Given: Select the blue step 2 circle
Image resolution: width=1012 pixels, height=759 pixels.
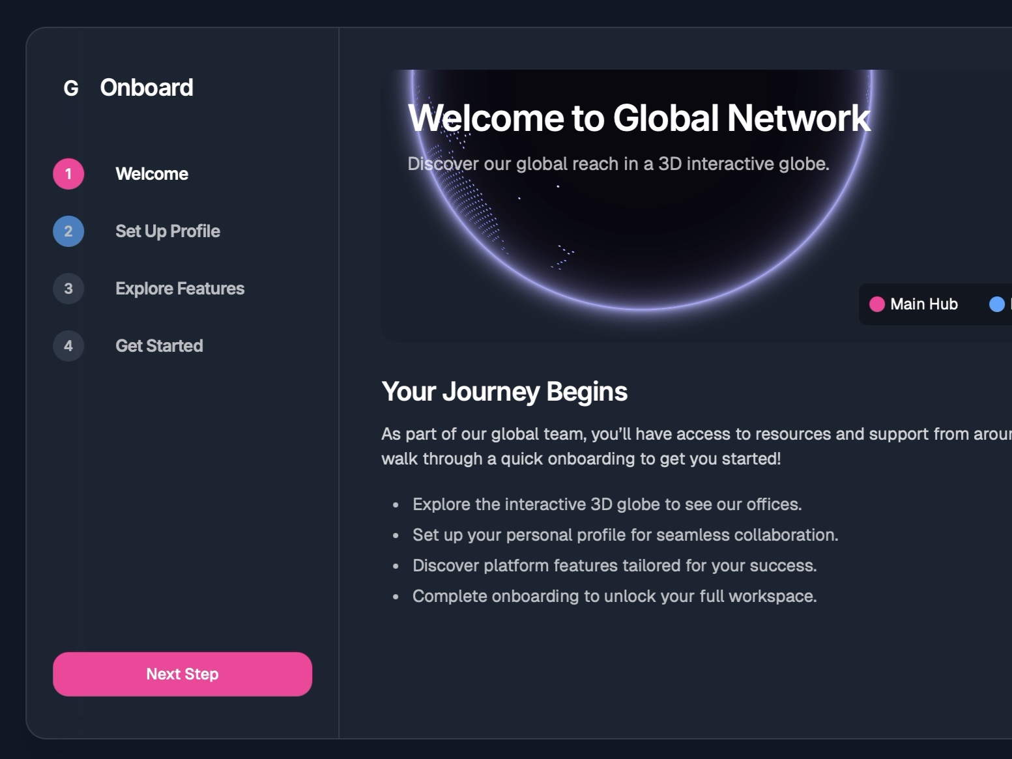Looking at the screenshot, I should click(x=68, y=231).
